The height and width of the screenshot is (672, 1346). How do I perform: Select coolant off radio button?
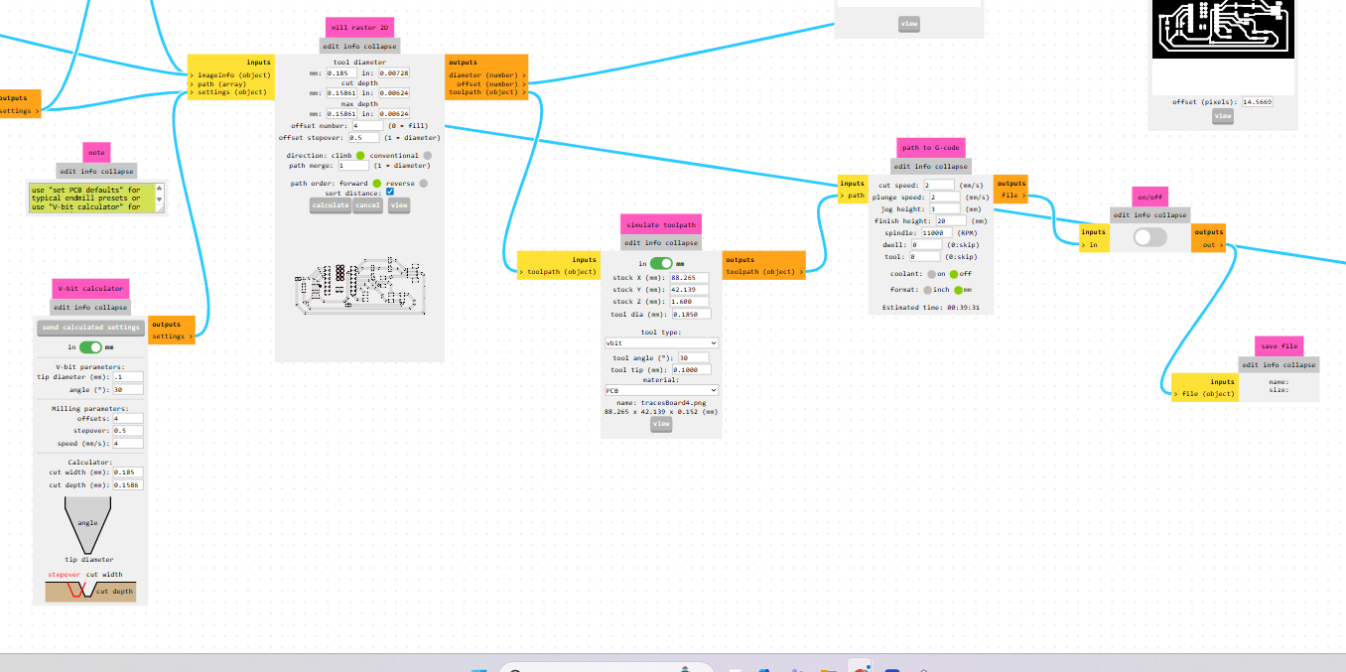[x=954, y=274]
